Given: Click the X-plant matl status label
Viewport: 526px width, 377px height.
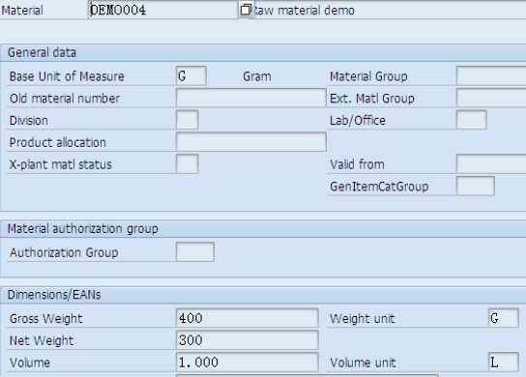Looking at the screenshot, I should pos(61,164).
